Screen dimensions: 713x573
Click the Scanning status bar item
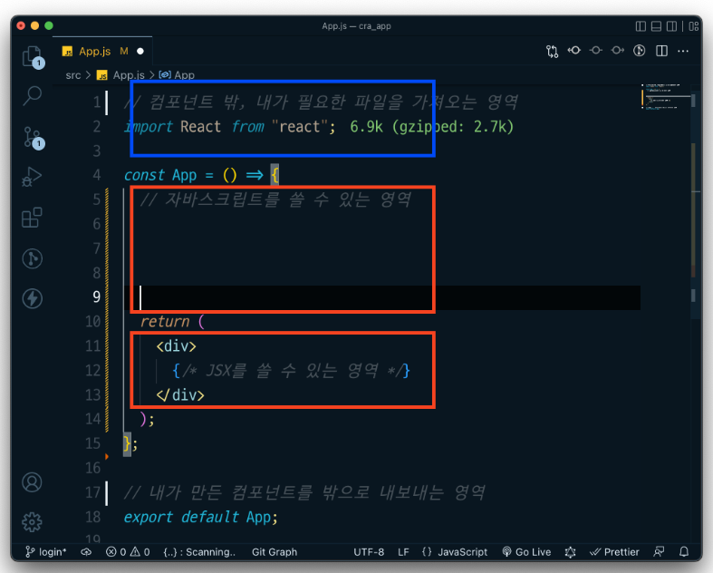coord(199,552)
